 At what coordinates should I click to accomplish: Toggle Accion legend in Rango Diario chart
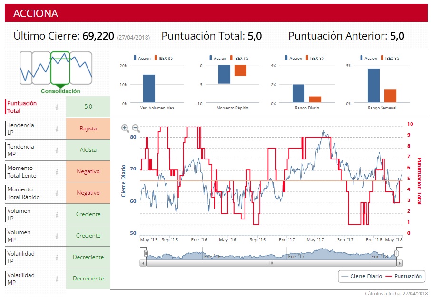(294, 58)
